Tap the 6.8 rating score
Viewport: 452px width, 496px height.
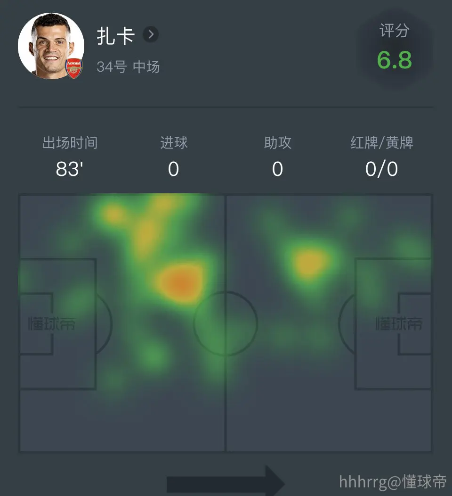click(395, 60)
